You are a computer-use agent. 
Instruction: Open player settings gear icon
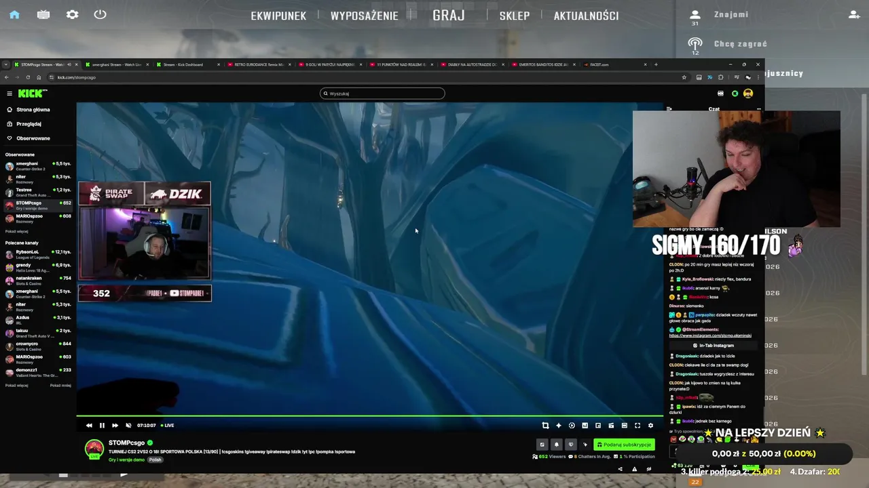click(650, 425)
